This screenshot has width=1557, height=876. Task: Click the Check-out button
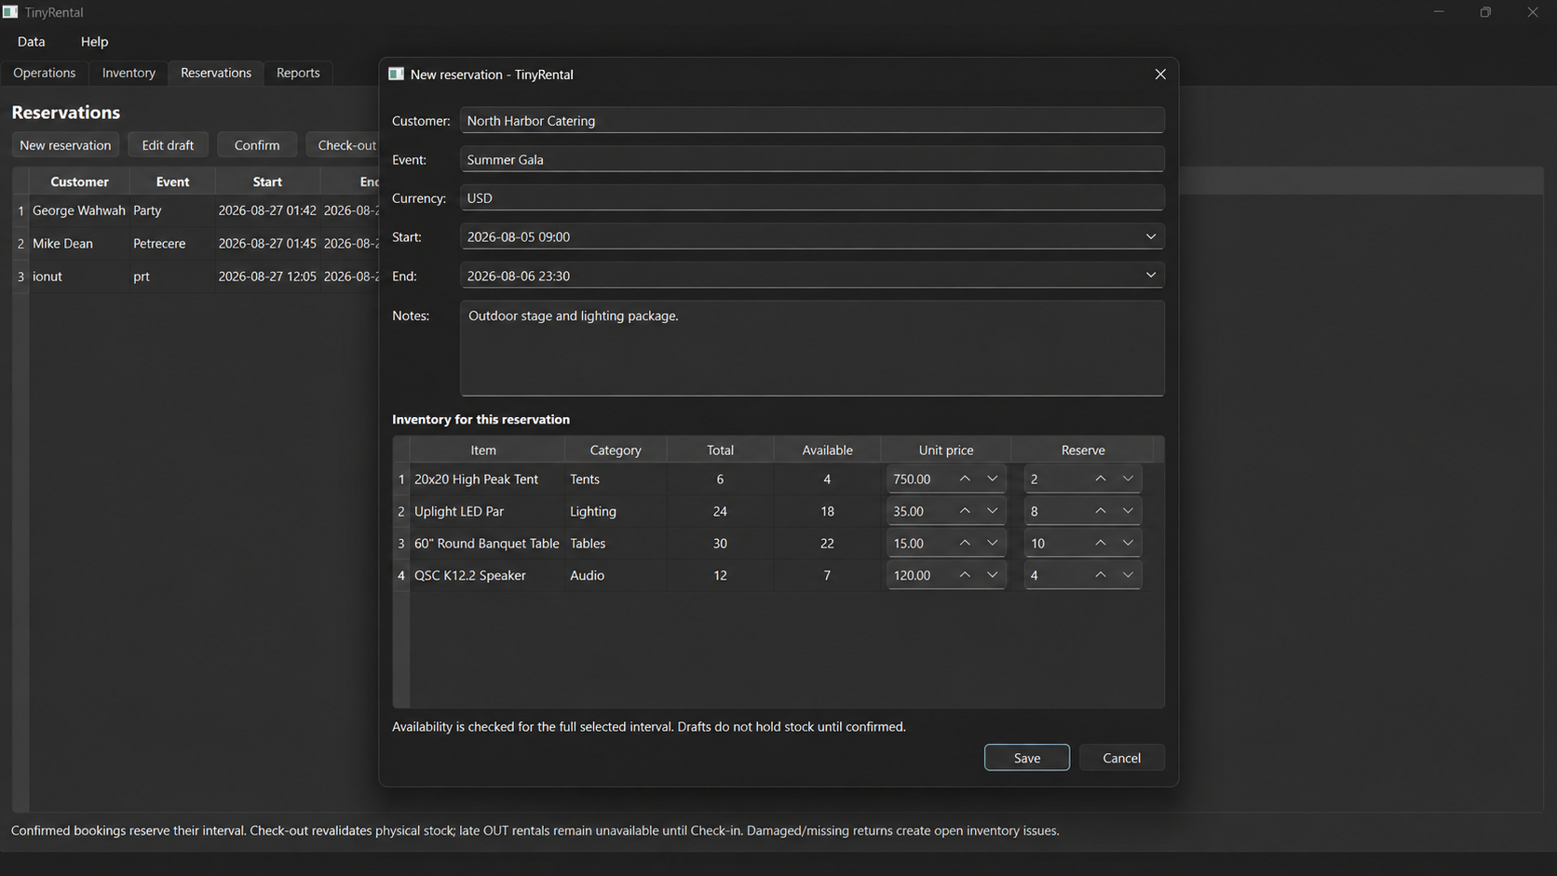[344, 145]
